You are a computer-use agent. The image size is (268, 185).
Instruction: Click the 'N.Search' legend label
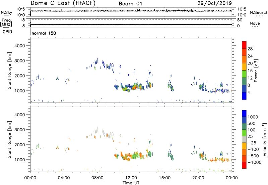[x=259, y=12]
